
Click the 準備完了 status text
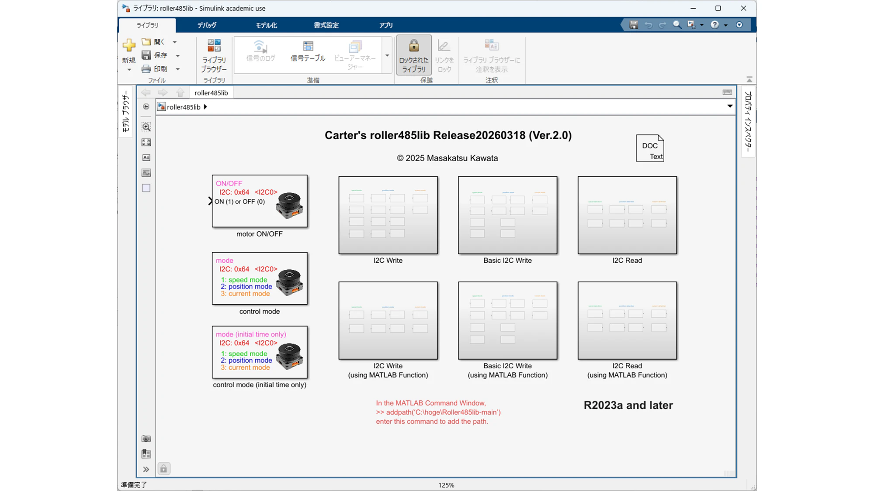click(x=134, y=485)
